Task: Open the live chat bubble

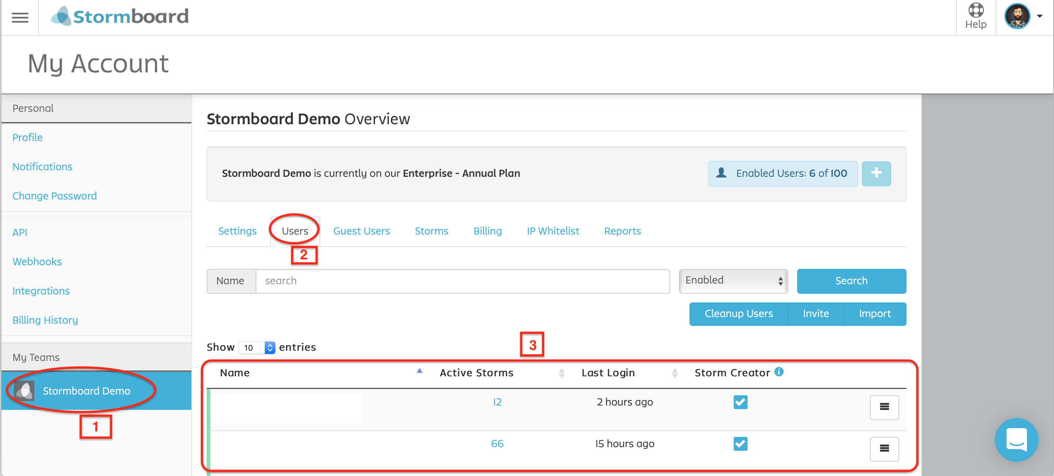Action: [1016, 439]
